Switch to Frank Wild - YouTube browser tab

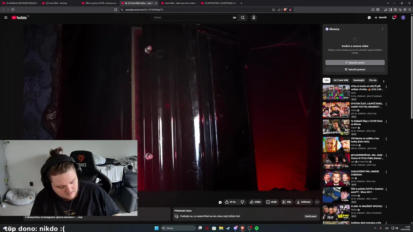click(x=59, y=3)
